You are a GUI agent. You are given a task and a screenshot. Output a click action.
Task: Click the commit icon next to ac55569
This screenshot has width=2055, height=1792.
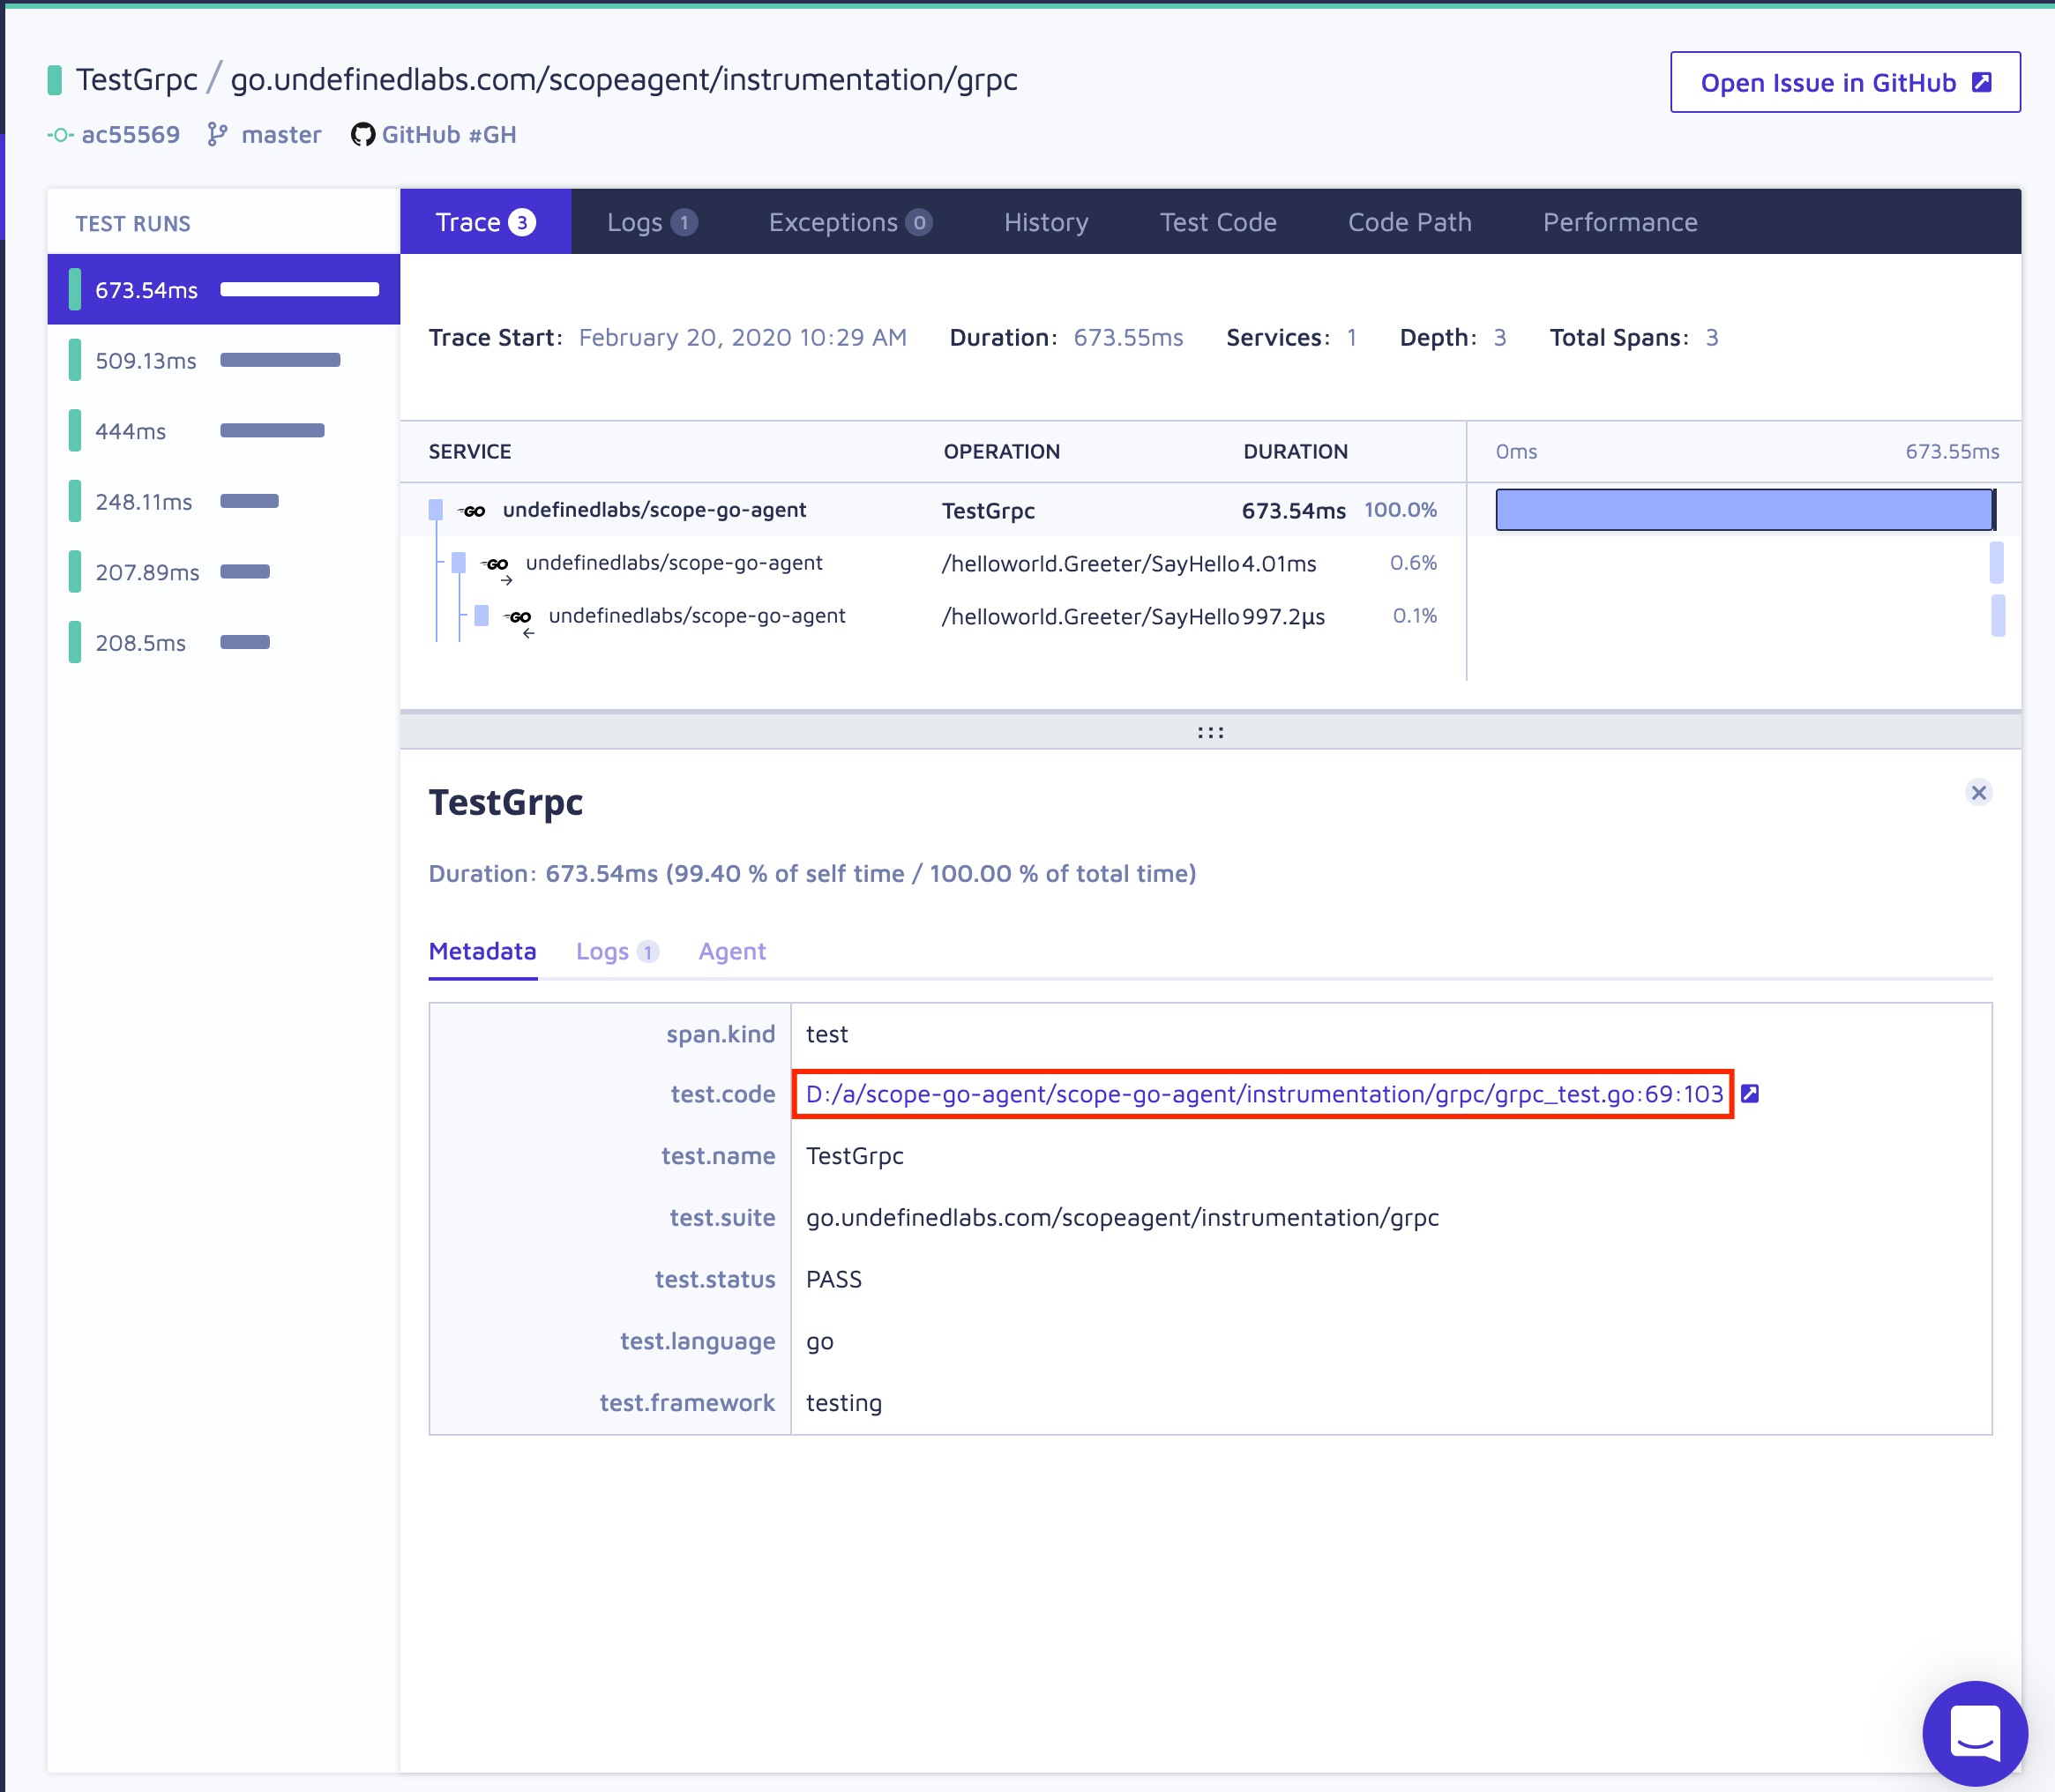tap(60, 135)
